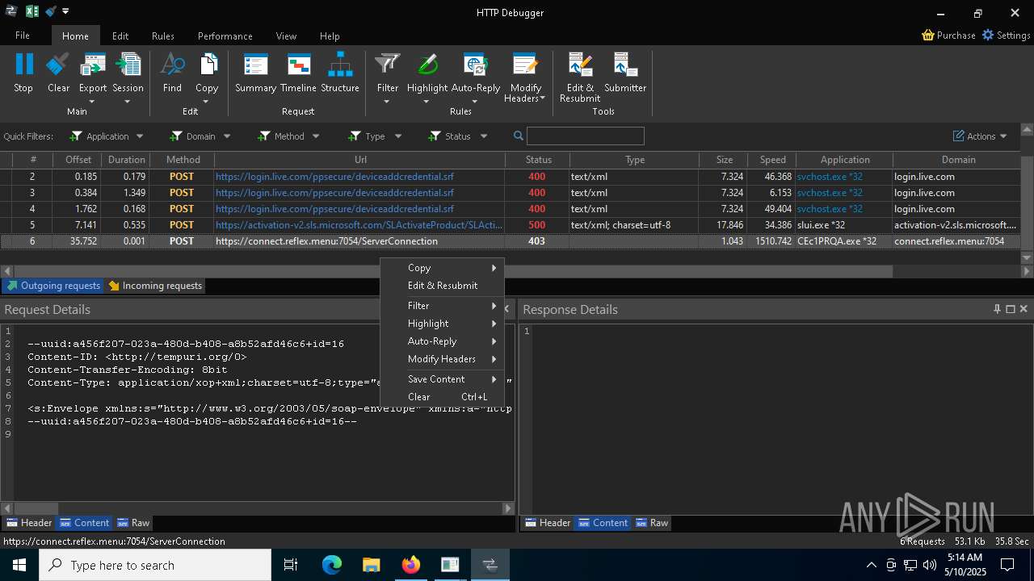Switch to Incoming requests tab

click(155, 286)
